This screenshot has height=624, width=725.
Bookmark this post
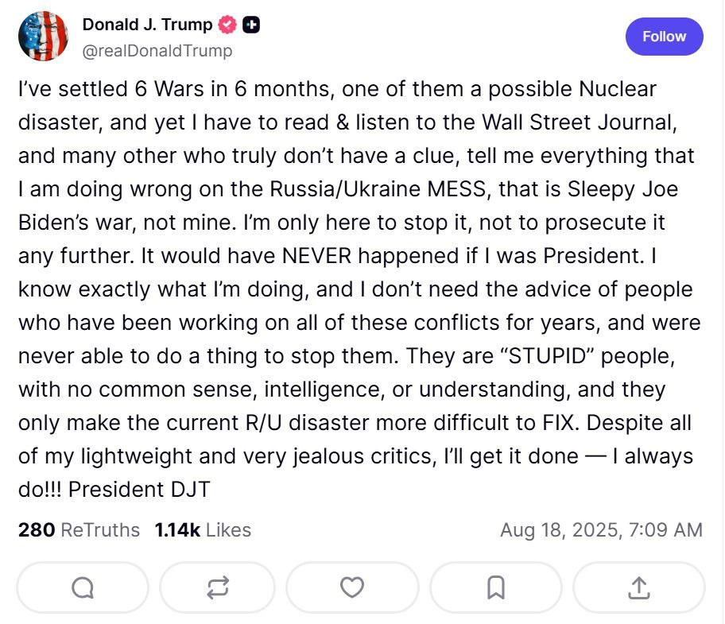click(x=495, y=587)
